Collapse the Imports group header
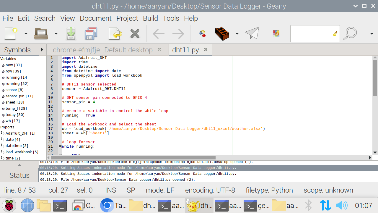Image resolution: width=378 pixels, height=213 pixels. (7, 127)
